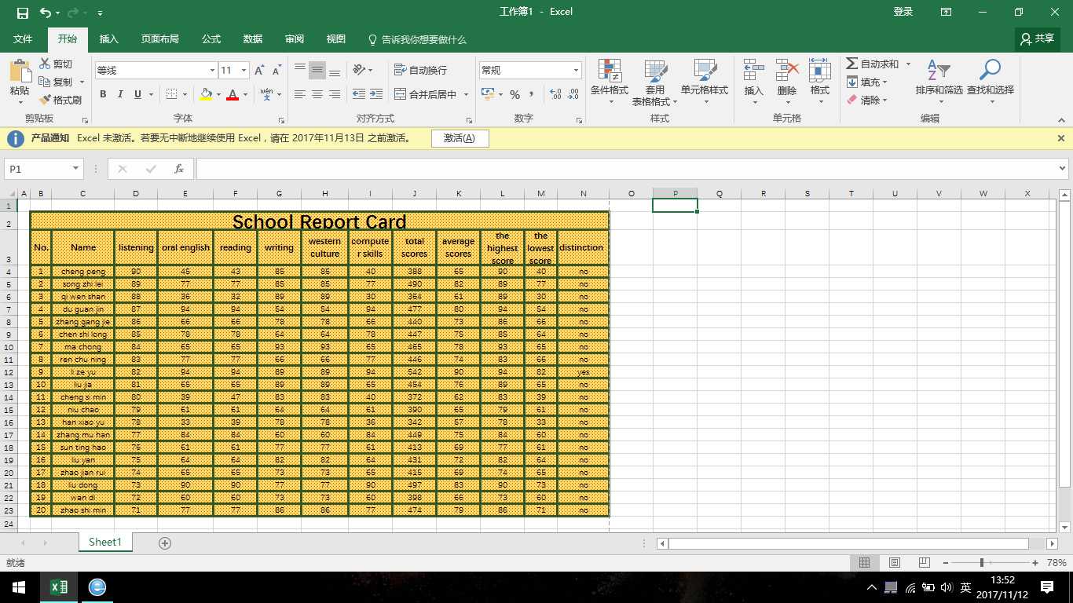
Task: Undo the last action
Action: coord(45,13)
